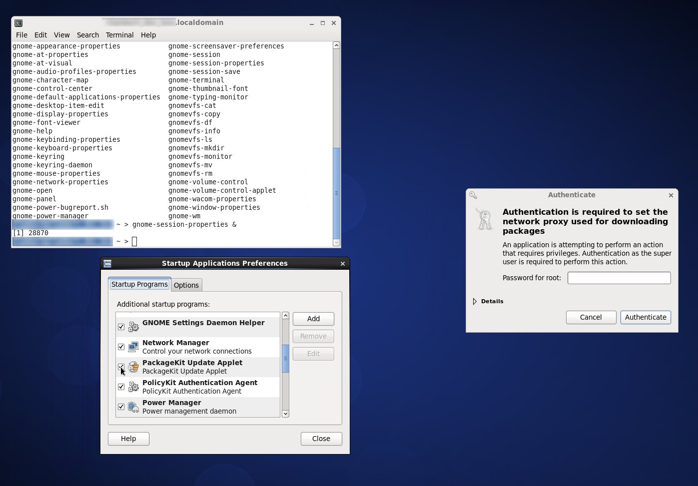Click 'gnome-control-center' in the terminal output
698x486 pixels.
(52, 88)
